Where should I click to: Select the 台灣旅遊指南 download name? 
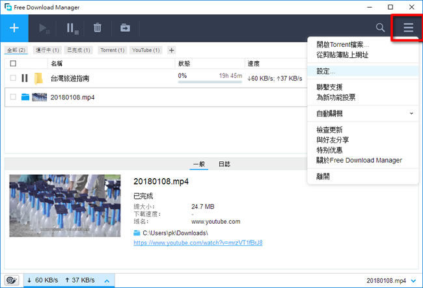70,79
